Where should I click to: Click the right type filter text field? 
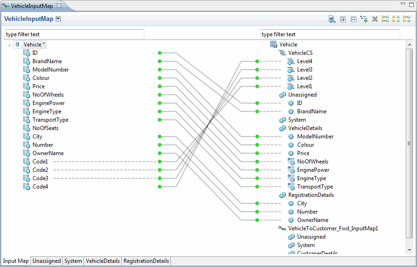pos(330,34)
